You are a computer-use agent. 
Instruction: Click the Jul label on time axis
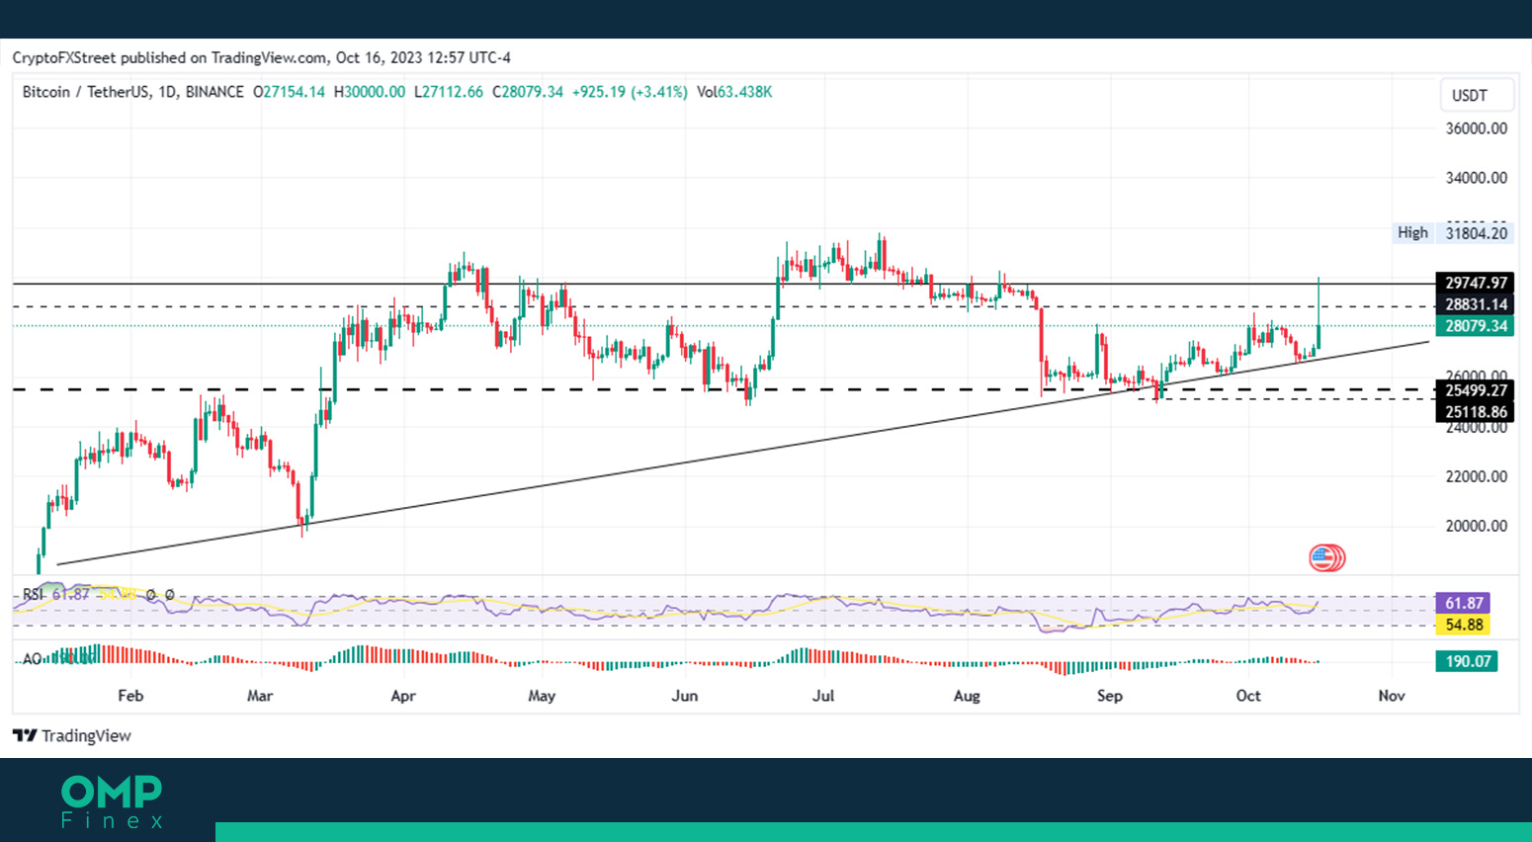tap(823, 696)
